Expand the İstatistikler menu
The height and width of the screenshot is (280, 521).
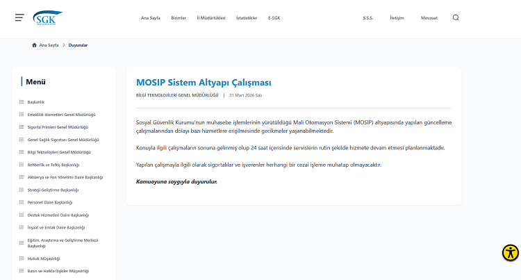point(247,18)
